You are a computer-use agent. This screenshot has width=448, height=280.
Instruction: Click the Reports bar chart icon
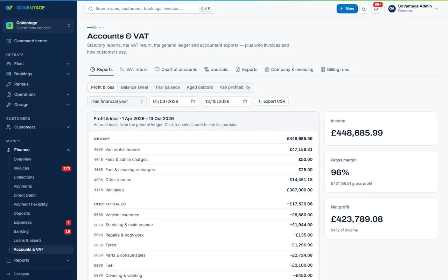click(x=9, y=260)
